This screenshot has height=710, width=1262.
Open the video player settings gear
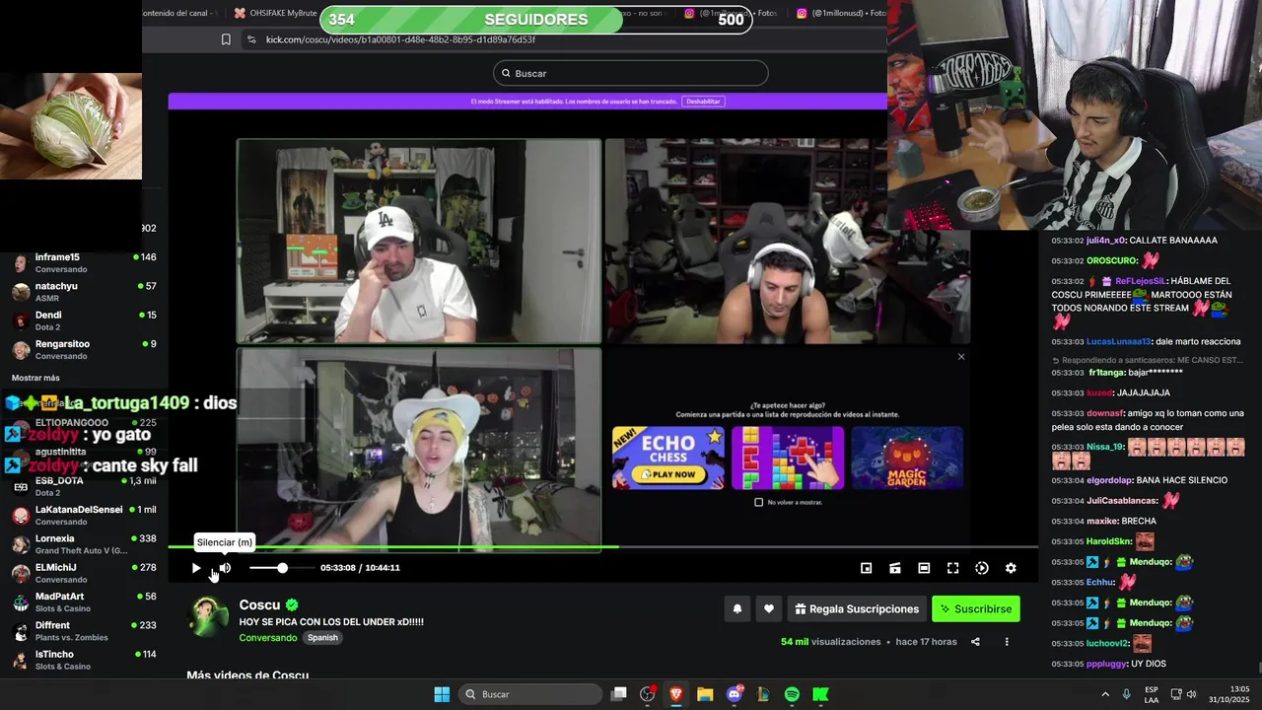[x=1011, y=568]
